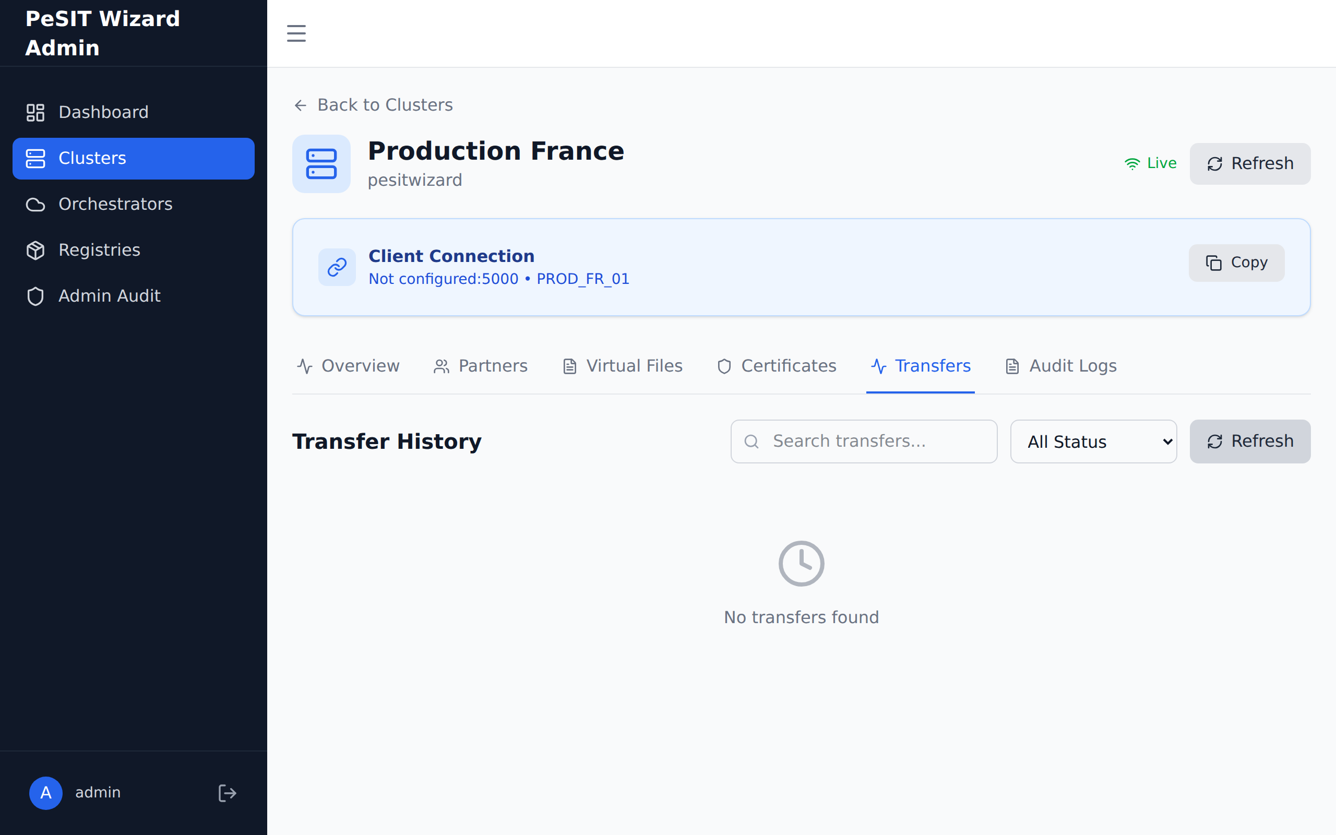Click the clock icon above No transfers found
This screenshot has height=835, width=1336.
(801, 563)
